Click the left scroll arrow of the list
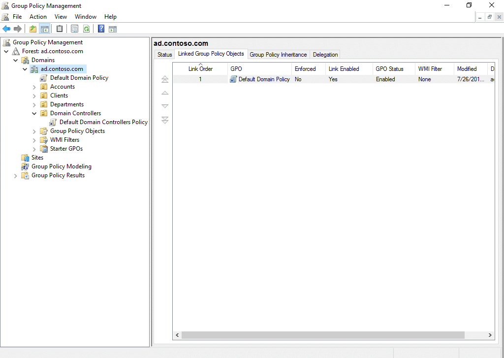 [x=177, y=335]
